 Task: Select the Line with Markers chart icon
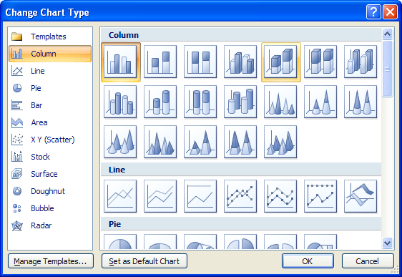click(240, 196)
